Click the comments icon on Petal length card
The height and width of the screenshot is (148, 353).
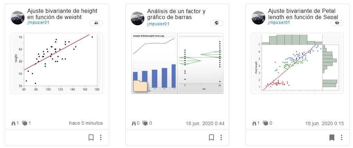click(265, 123)
